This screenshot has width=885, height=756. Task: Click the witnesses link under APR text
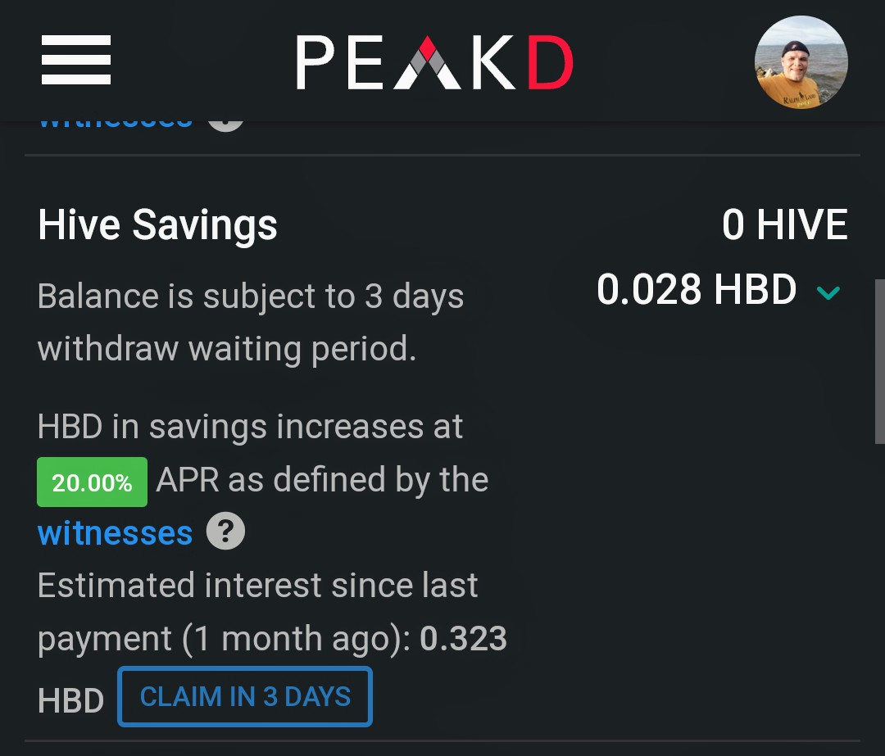tap(116, 532)
